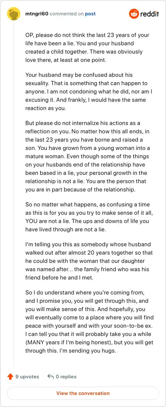Screen dimensions: 166x407
Task: Click the reddit wordmark text
Action: (x=150, y=14)
